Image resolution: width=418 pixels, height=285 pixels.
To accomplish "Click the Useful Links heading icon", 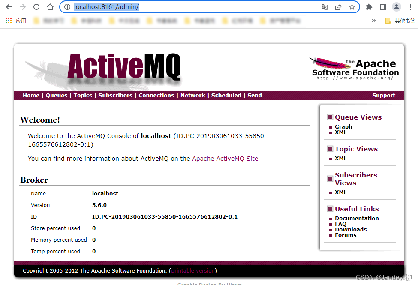I will pyautogui.click(x=330, y=209).
